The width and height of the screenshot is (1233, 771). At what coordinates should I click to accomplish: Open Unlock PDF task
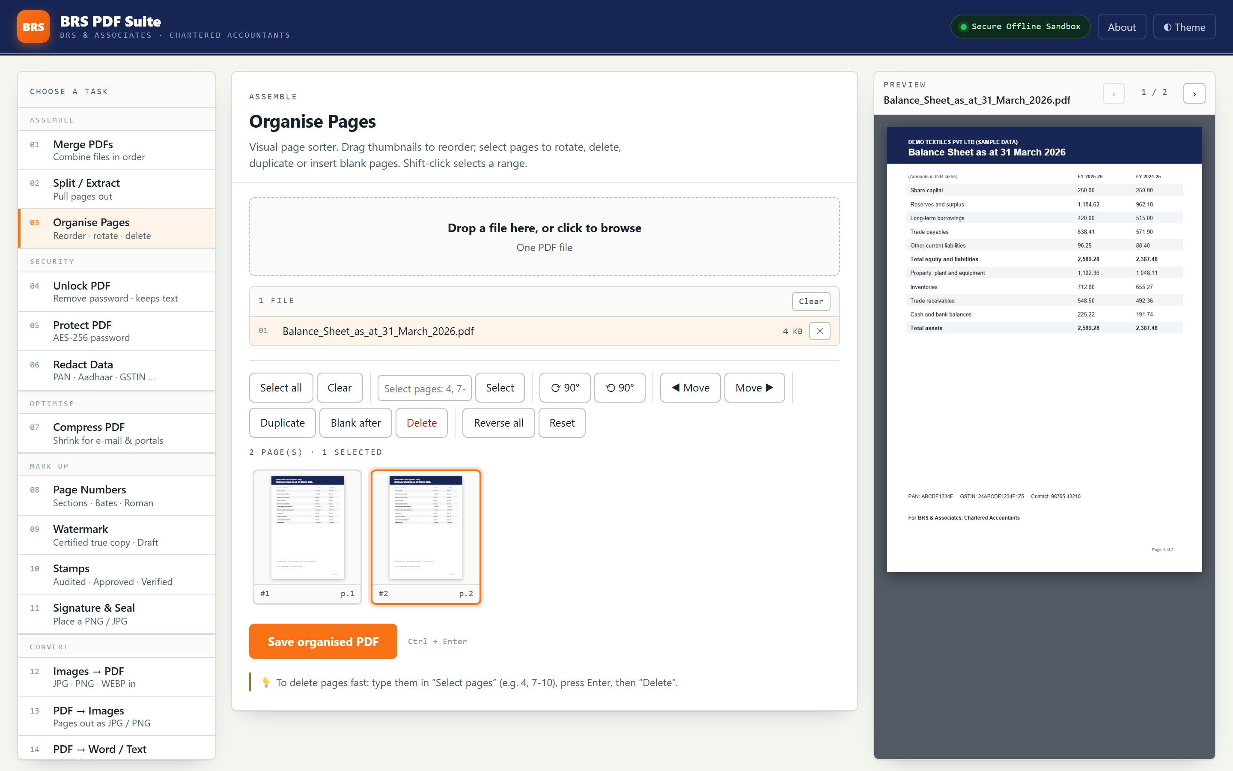117,292
